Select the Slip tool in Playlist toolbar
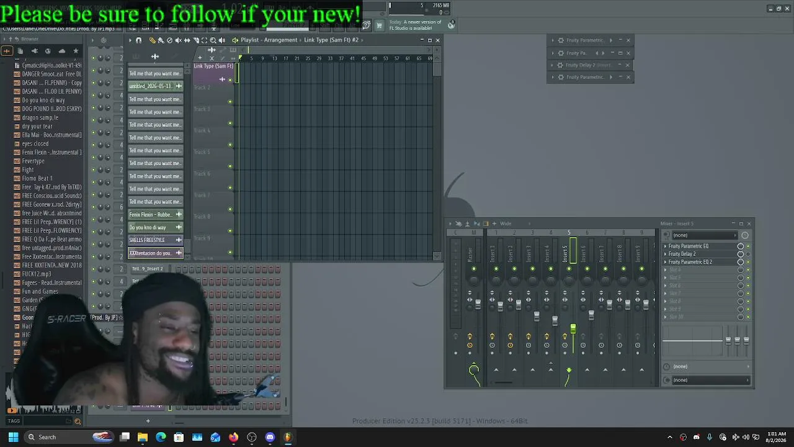Viewport: 794px width, 447px height. (187, 40)
